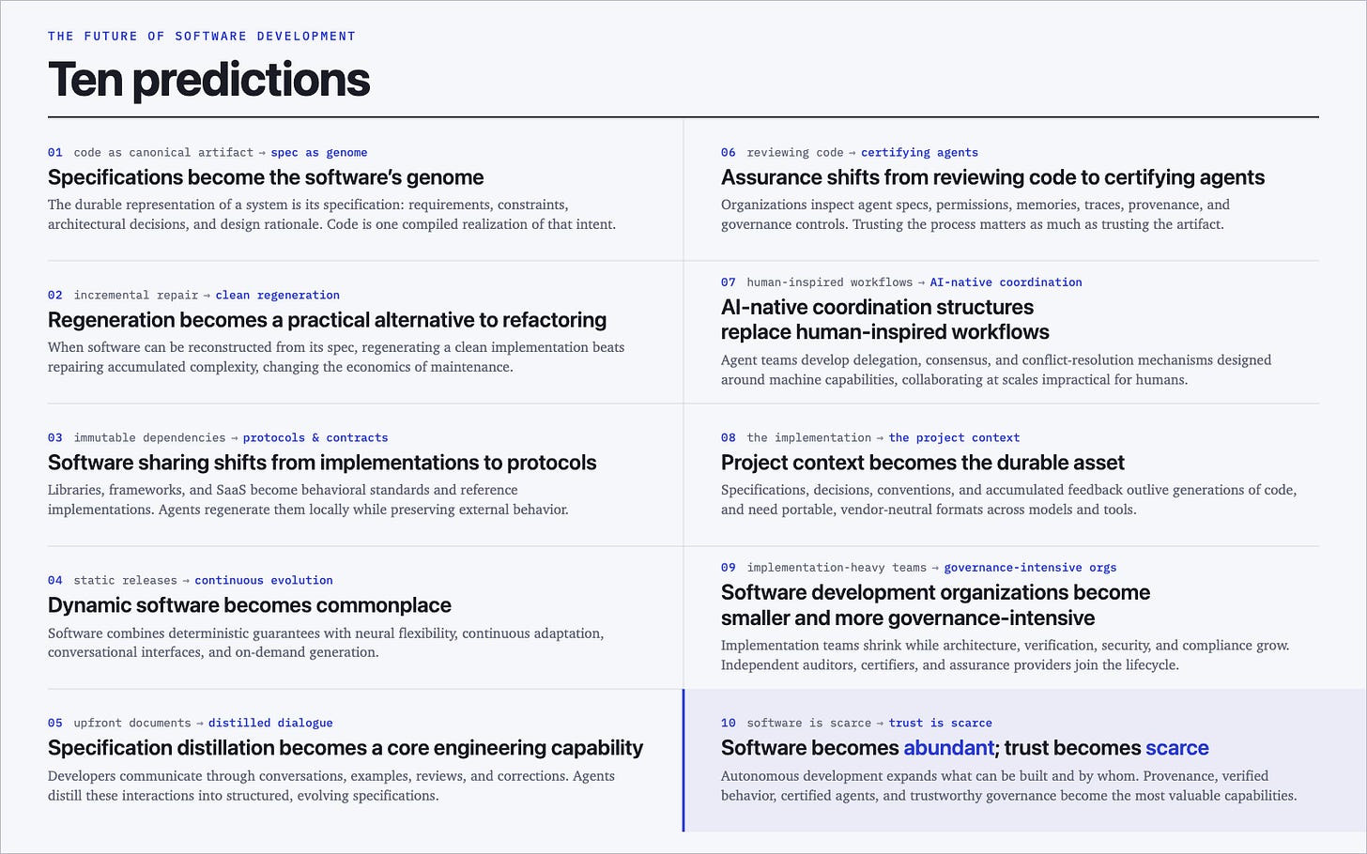Click the highlighted word 'abundant' in prediction 10

(948, 748)
